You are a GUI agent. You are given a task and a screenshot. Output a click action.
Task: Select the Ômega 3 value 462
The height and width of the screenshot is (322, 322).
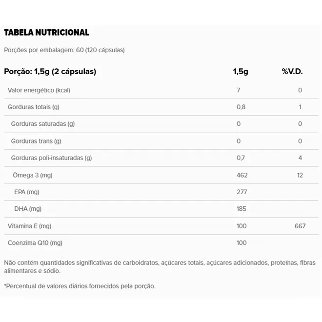tap(242, 175)
